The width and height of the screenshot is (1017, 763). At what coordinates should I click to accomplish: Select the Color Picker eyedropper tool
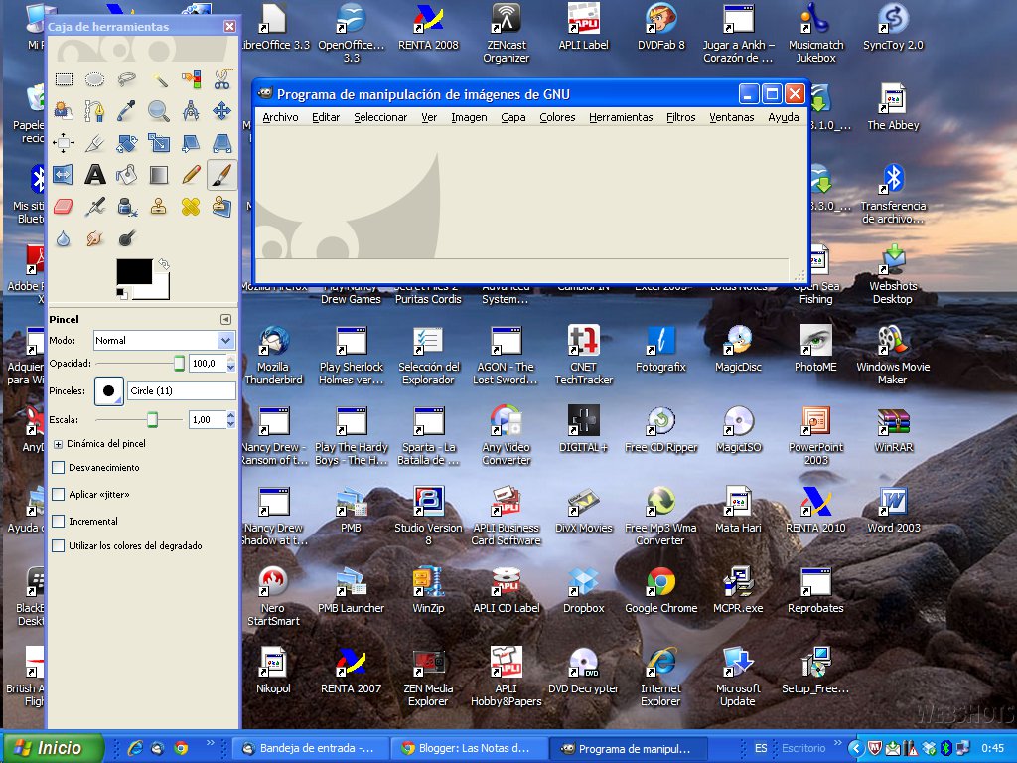click(127, 111)
